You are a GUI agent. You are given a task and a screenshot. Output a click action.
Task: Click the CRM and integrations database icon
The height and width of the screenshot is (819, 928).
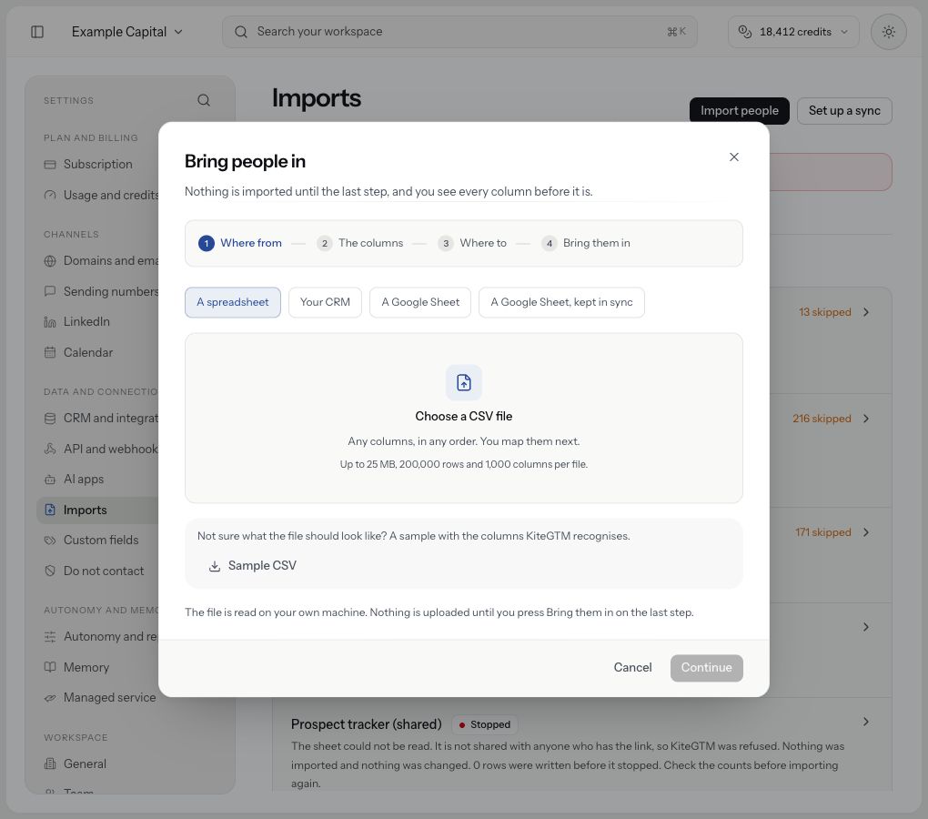pos(50,419)
